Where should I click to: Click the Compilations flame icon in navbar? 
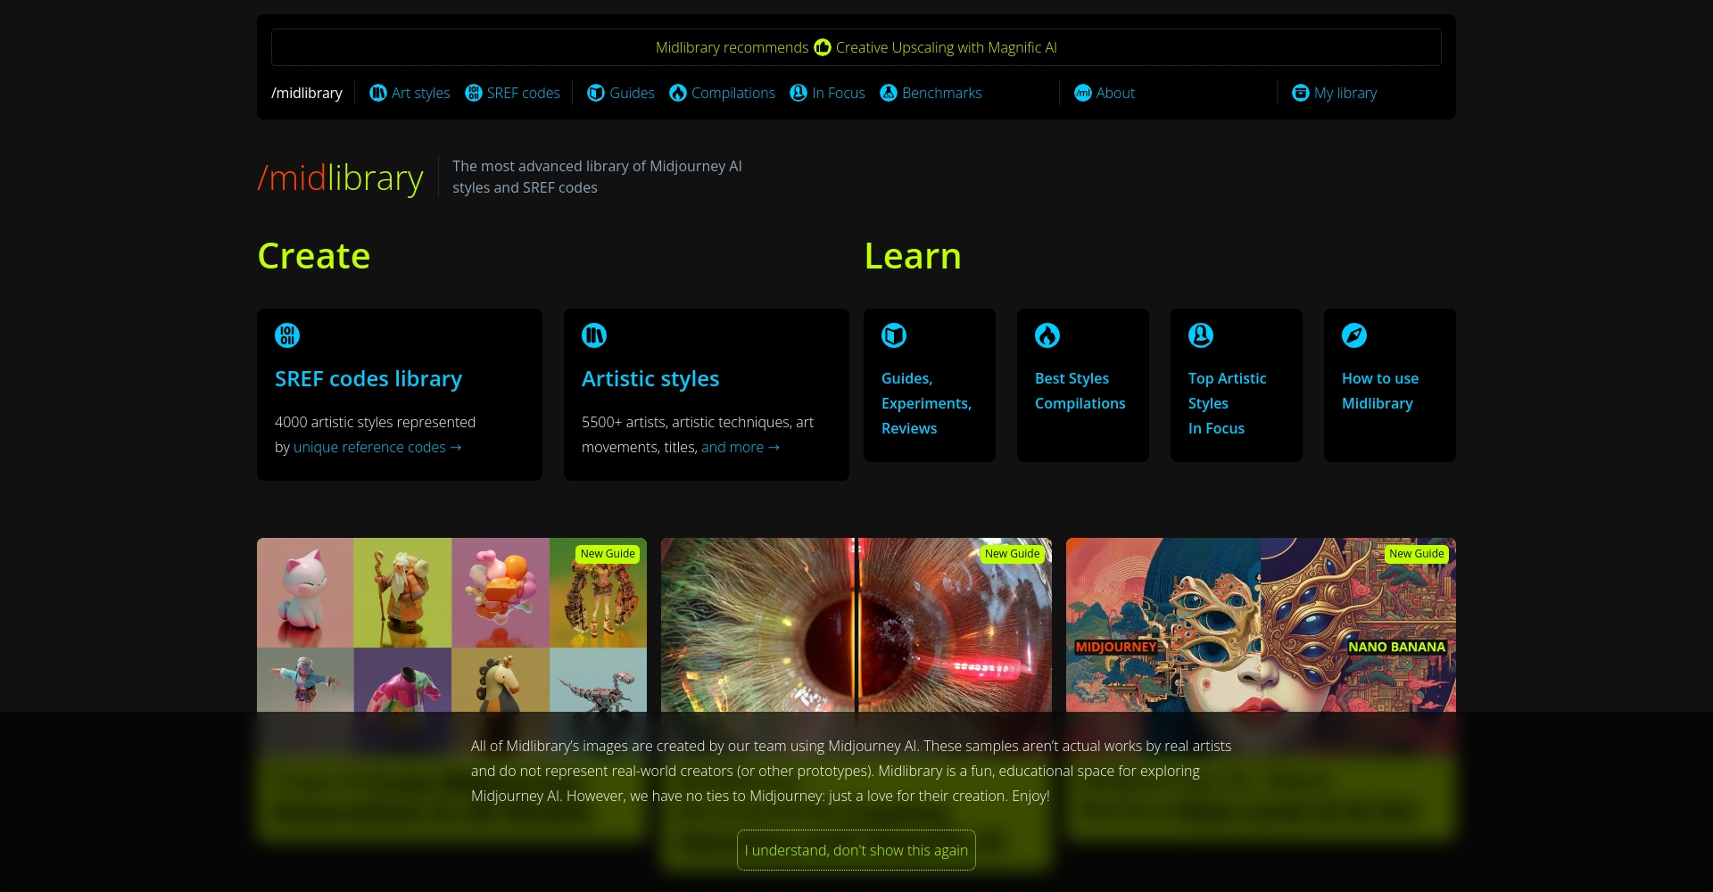678,93
